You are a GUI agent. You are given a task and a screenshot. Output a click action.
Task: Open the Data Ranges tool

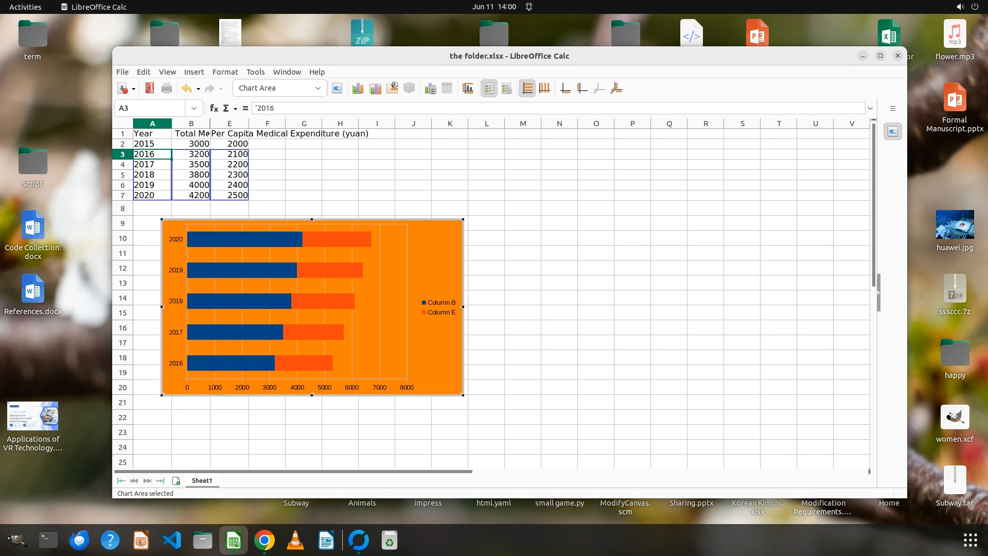click(x=431, y=89)
